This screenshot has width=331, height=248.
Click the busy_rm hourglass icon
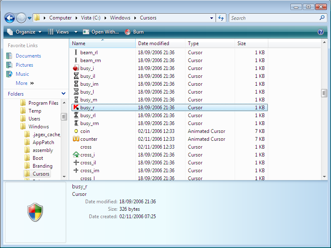pos(76,123)
